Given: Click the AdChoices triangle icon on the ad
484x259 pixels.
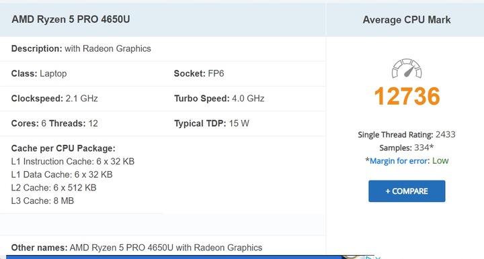Looking at the screenshot, I should click(369, 258).
